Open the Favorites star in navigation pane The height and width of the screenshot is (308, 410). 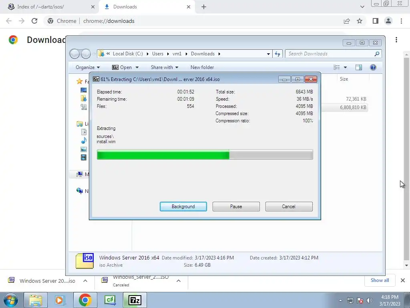point(80,81)
